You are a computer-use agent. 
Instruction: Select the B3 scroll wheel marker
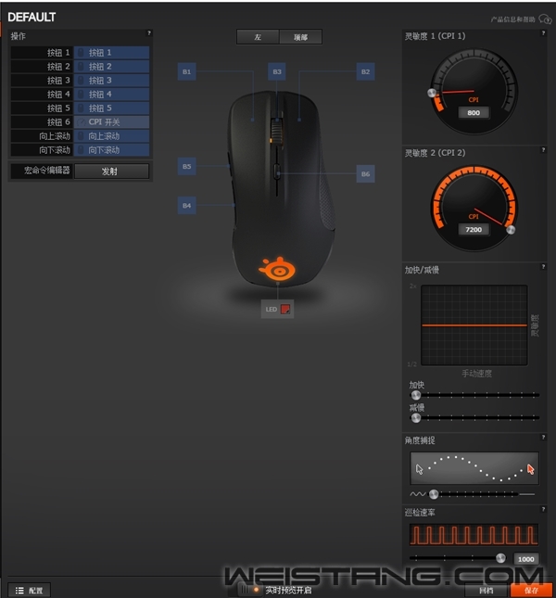[x=277, y=71]
